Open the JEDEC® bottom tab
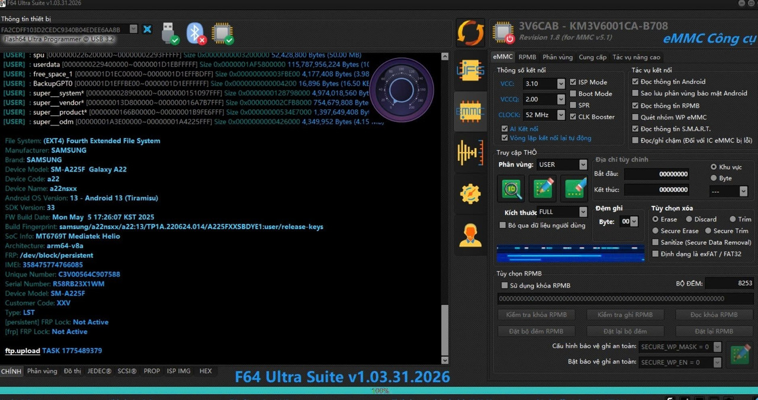Viewport: 758px width, 400px height. 99,371
